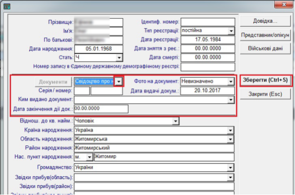Click demographic registry record number field
The height and width of the screenshot is (195, 295).
[x=208, y=67]
